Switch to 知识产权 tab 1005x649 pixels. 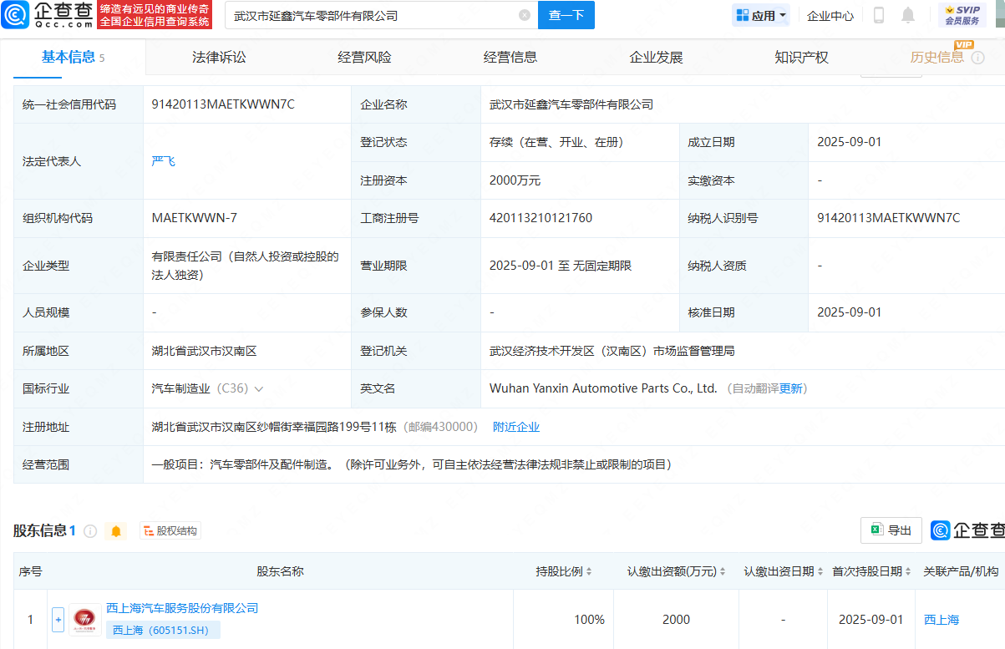click(801, 57)
